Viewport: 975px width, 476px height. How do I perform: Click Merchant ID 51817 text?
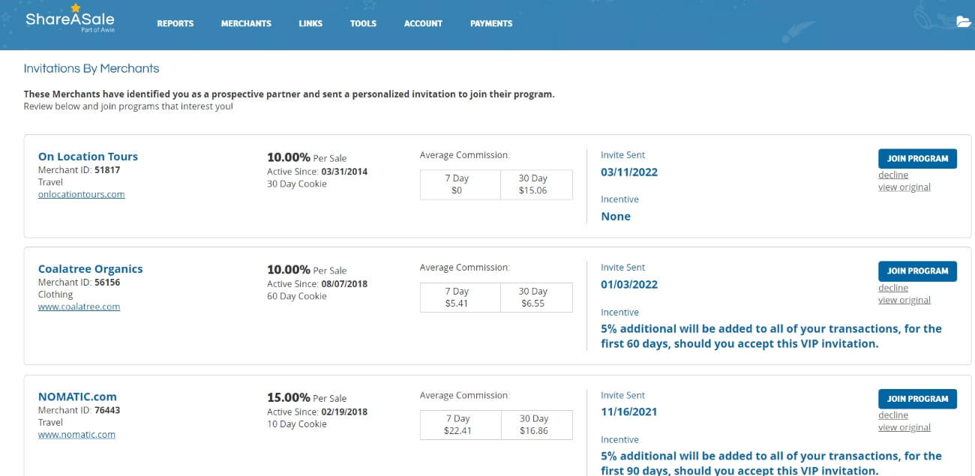click(x=79, y=170)
